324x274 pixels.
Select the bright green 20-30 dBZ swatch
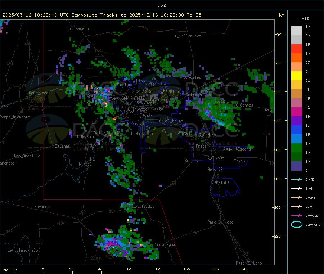tap(297, 148)
